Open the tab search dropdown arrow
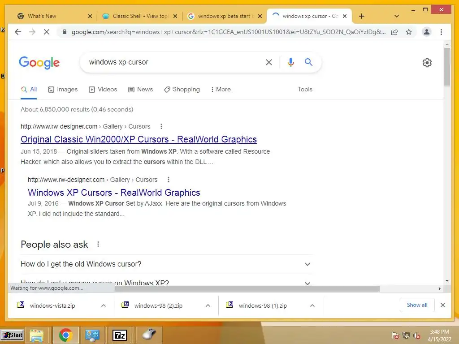Image resolution: width=459 pixels, height=344 pixels. 397,16
